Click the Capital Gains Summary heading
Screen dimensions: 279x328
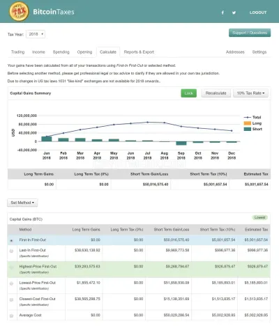click(31, 93)
